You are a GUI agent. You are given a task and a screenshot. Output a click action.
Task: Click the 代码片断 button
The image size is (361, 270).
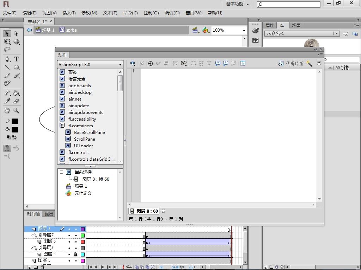tap(291, 64)
